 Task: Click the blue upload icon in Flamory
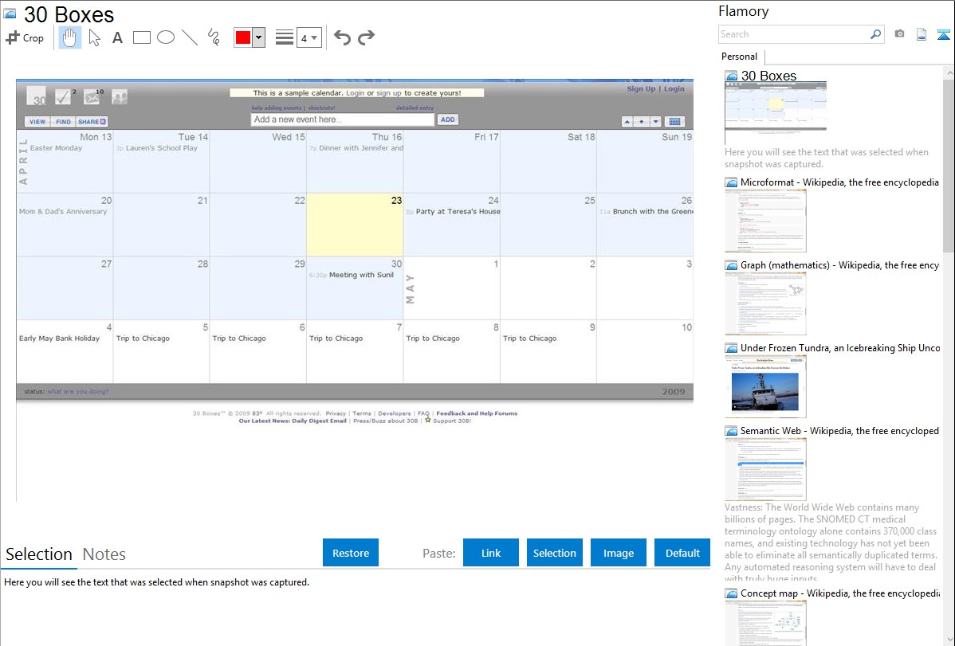point(943,34)
